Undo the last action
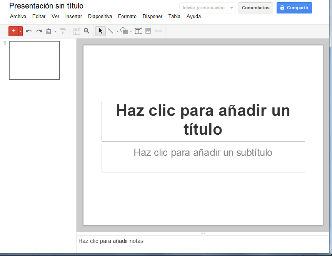 pyautogui.click(x=29, y=31)
